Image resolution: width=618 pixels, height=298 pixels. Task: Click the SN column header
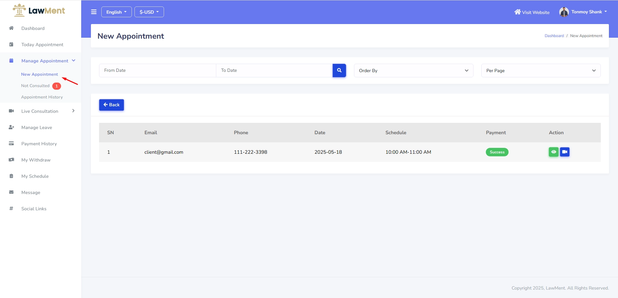pos(110,133)
